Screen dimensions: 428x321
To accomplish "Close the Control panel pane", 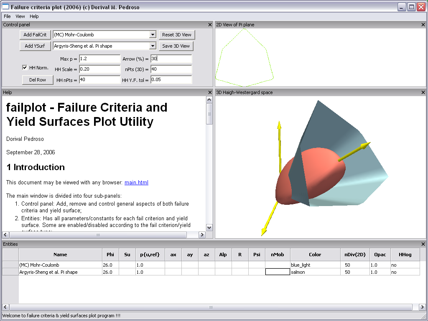I will (x=210, y=25).
